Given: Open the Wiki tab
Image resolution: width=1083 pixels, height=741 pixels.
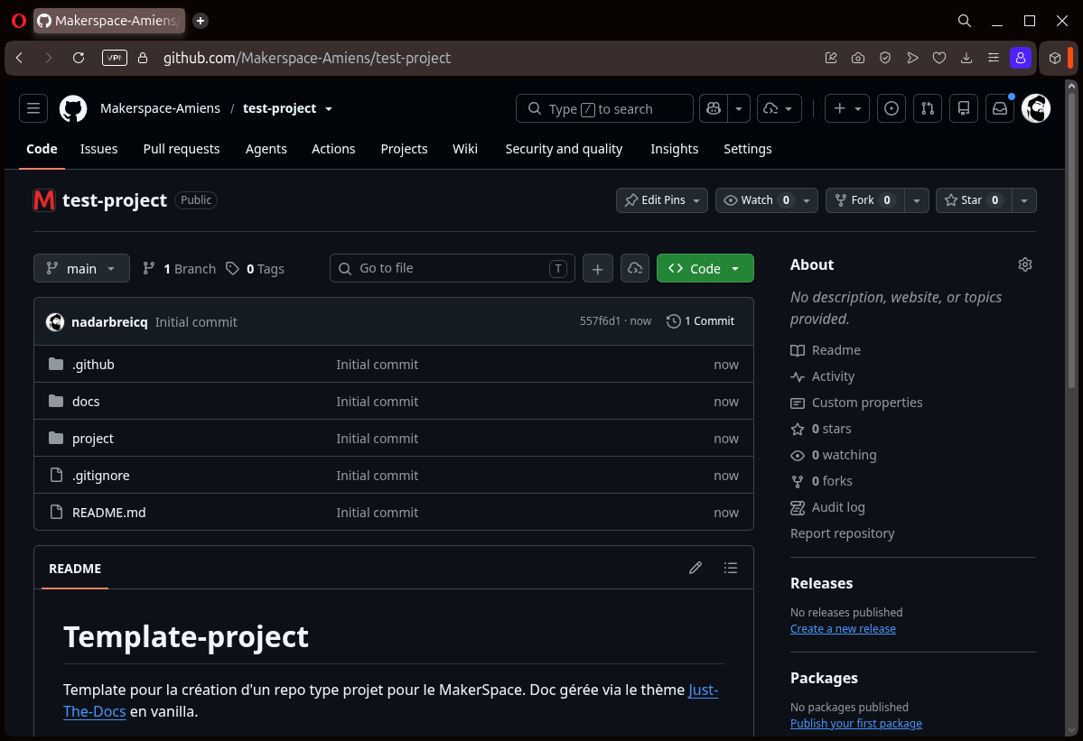Looking at the screenshot, I should (465, 149).
